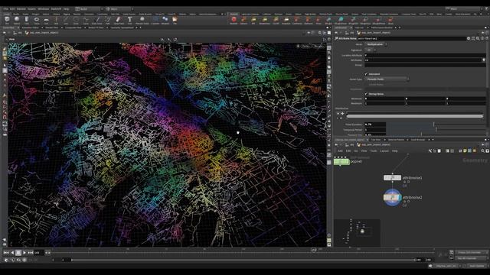The height and width of the screenshot is (275, 490).
Task: Toggle the Animated checkbox
Action: tap(366, 74)
